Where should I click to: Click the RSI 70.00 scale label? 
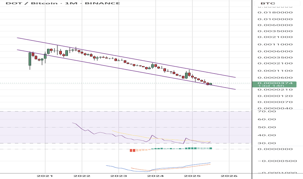click(267, 111)
